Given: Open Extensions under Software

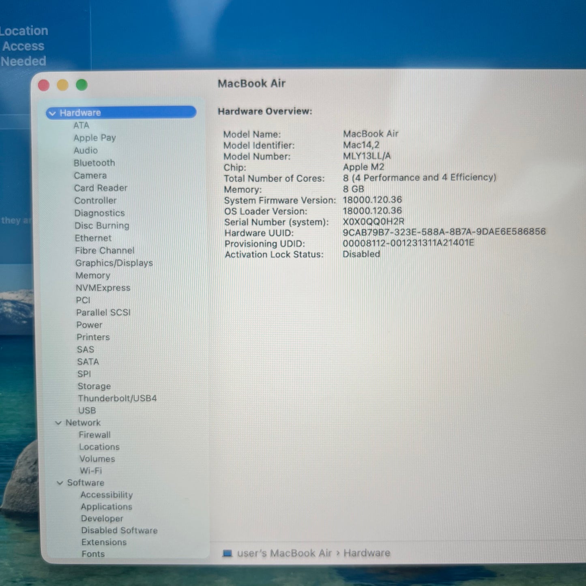Looking at the screenshot, I should 104,542.
